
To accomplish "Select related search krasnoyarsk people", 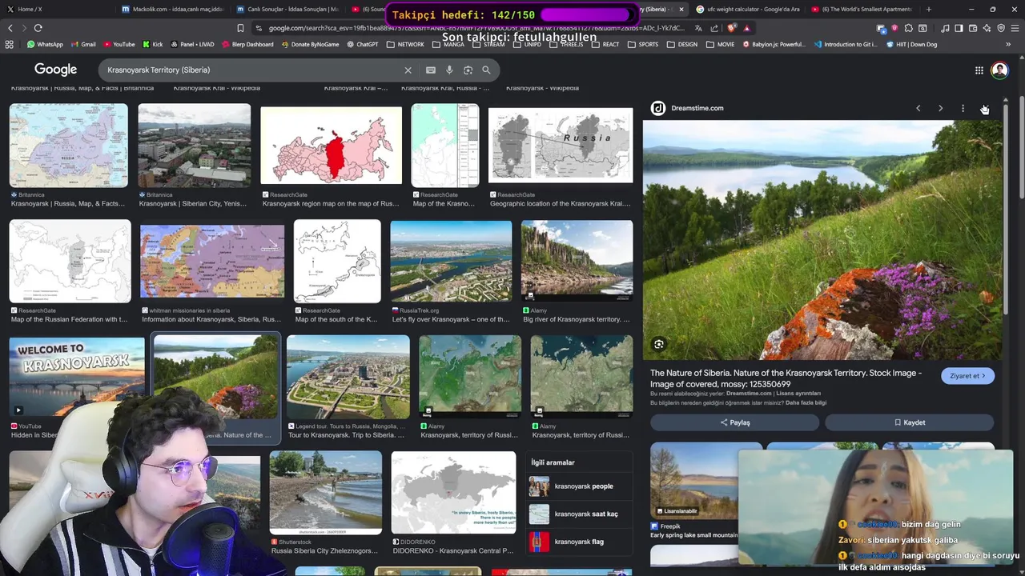I will click(x=581, y=486).
